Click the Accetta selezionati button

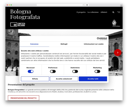tap(64, 79)
